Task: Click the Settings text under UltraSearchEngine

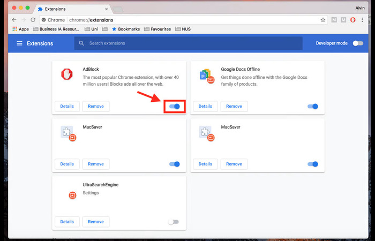Action: (x=91, y=193)
